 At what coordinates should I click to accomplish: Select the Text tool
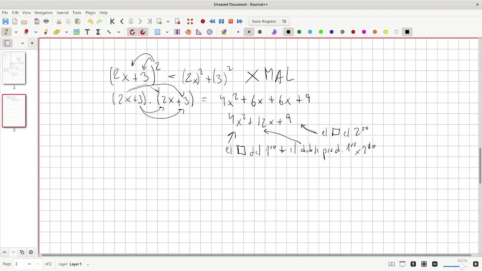tap(87, 32)
